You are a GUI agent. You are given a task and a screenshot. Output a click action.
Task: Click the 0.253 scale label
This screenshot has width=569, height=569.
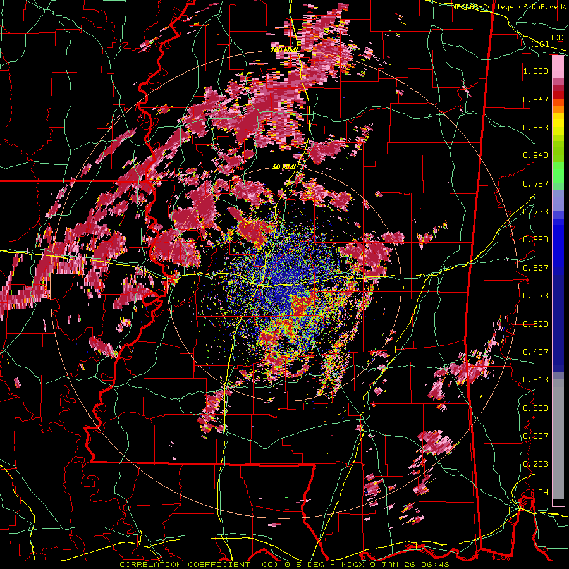click(535, 464)
